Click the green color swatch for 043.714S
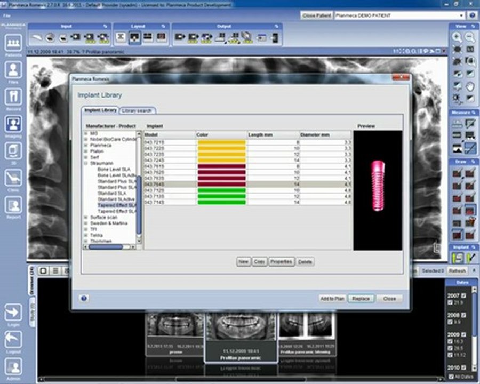This screenshot has width=480, height=384. 221,203
